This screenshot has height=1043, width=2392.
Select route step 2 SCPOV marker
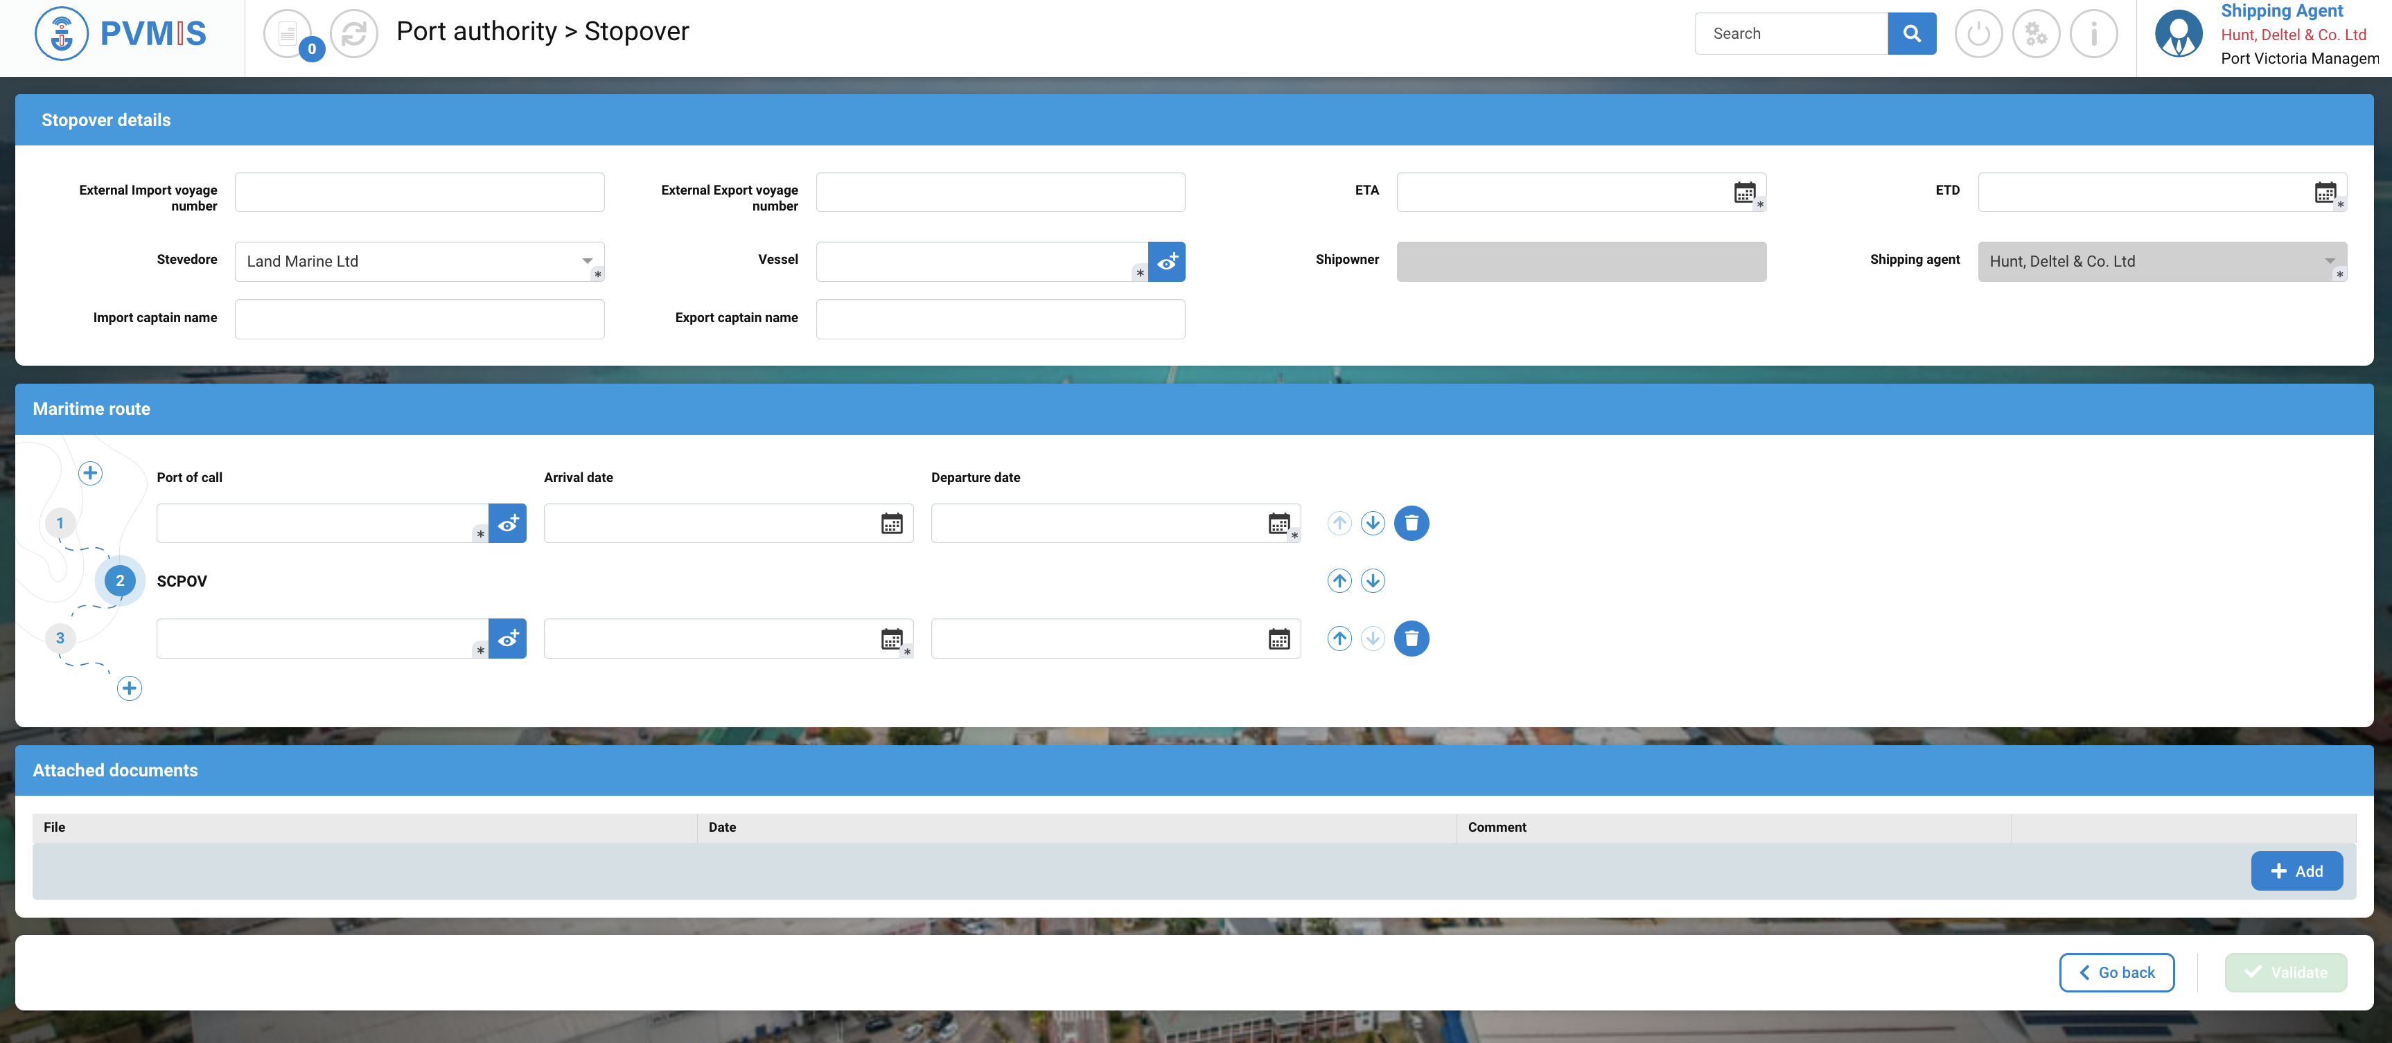[x=120, y=581]
